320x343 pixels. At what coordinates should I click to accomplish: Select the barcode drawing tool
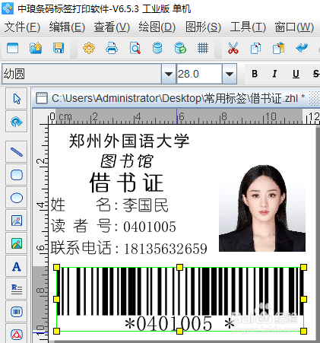coord(17,312)
